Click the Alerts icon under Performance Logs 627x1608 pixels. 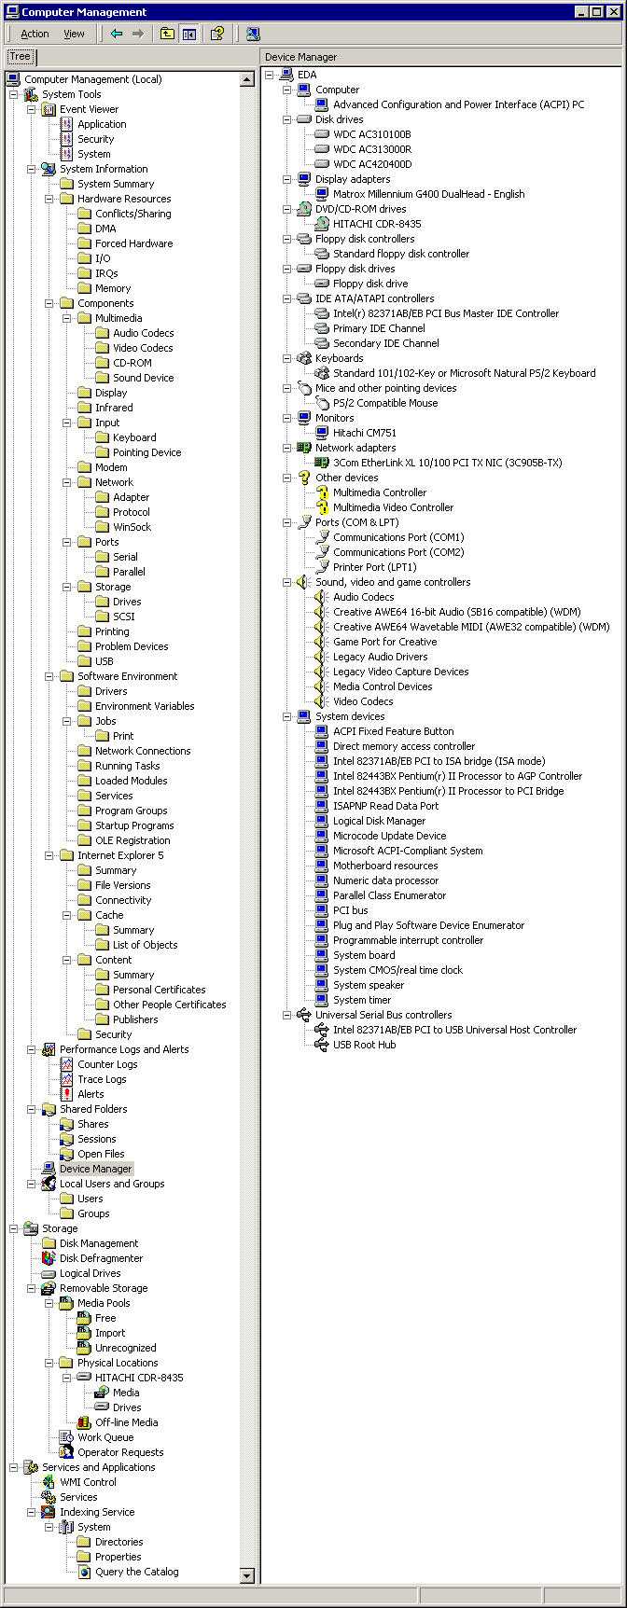point(66,1094)
